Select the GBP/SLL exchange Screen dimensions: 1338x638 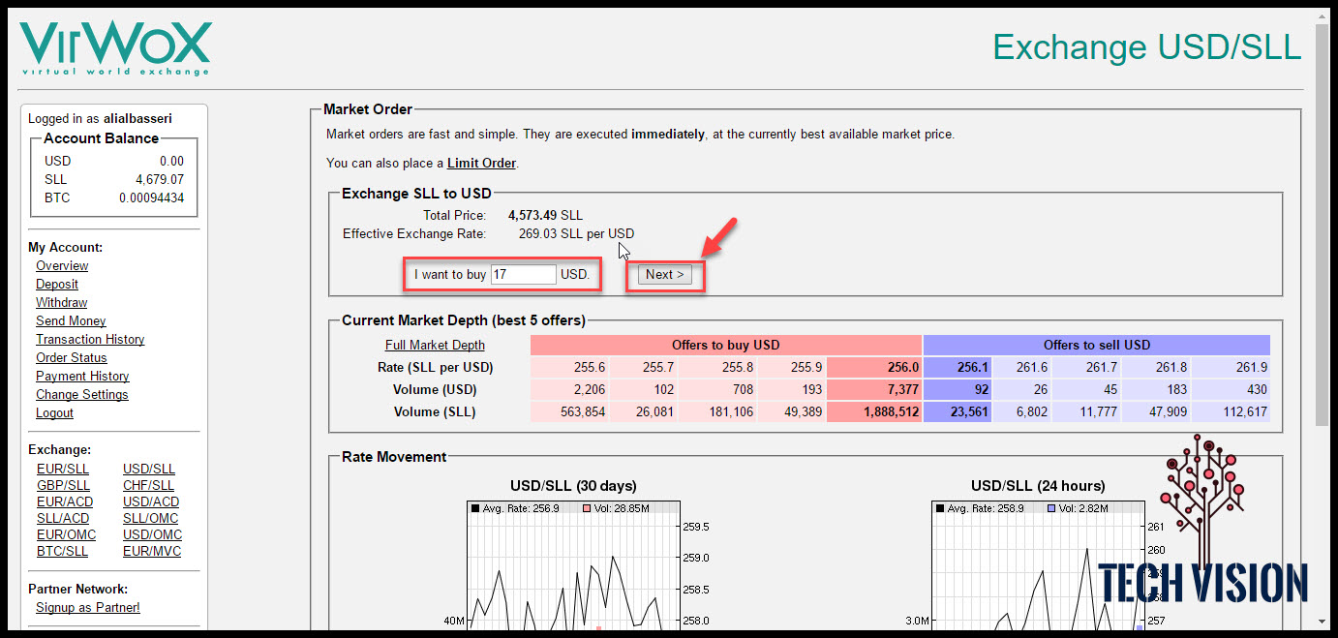63,485
